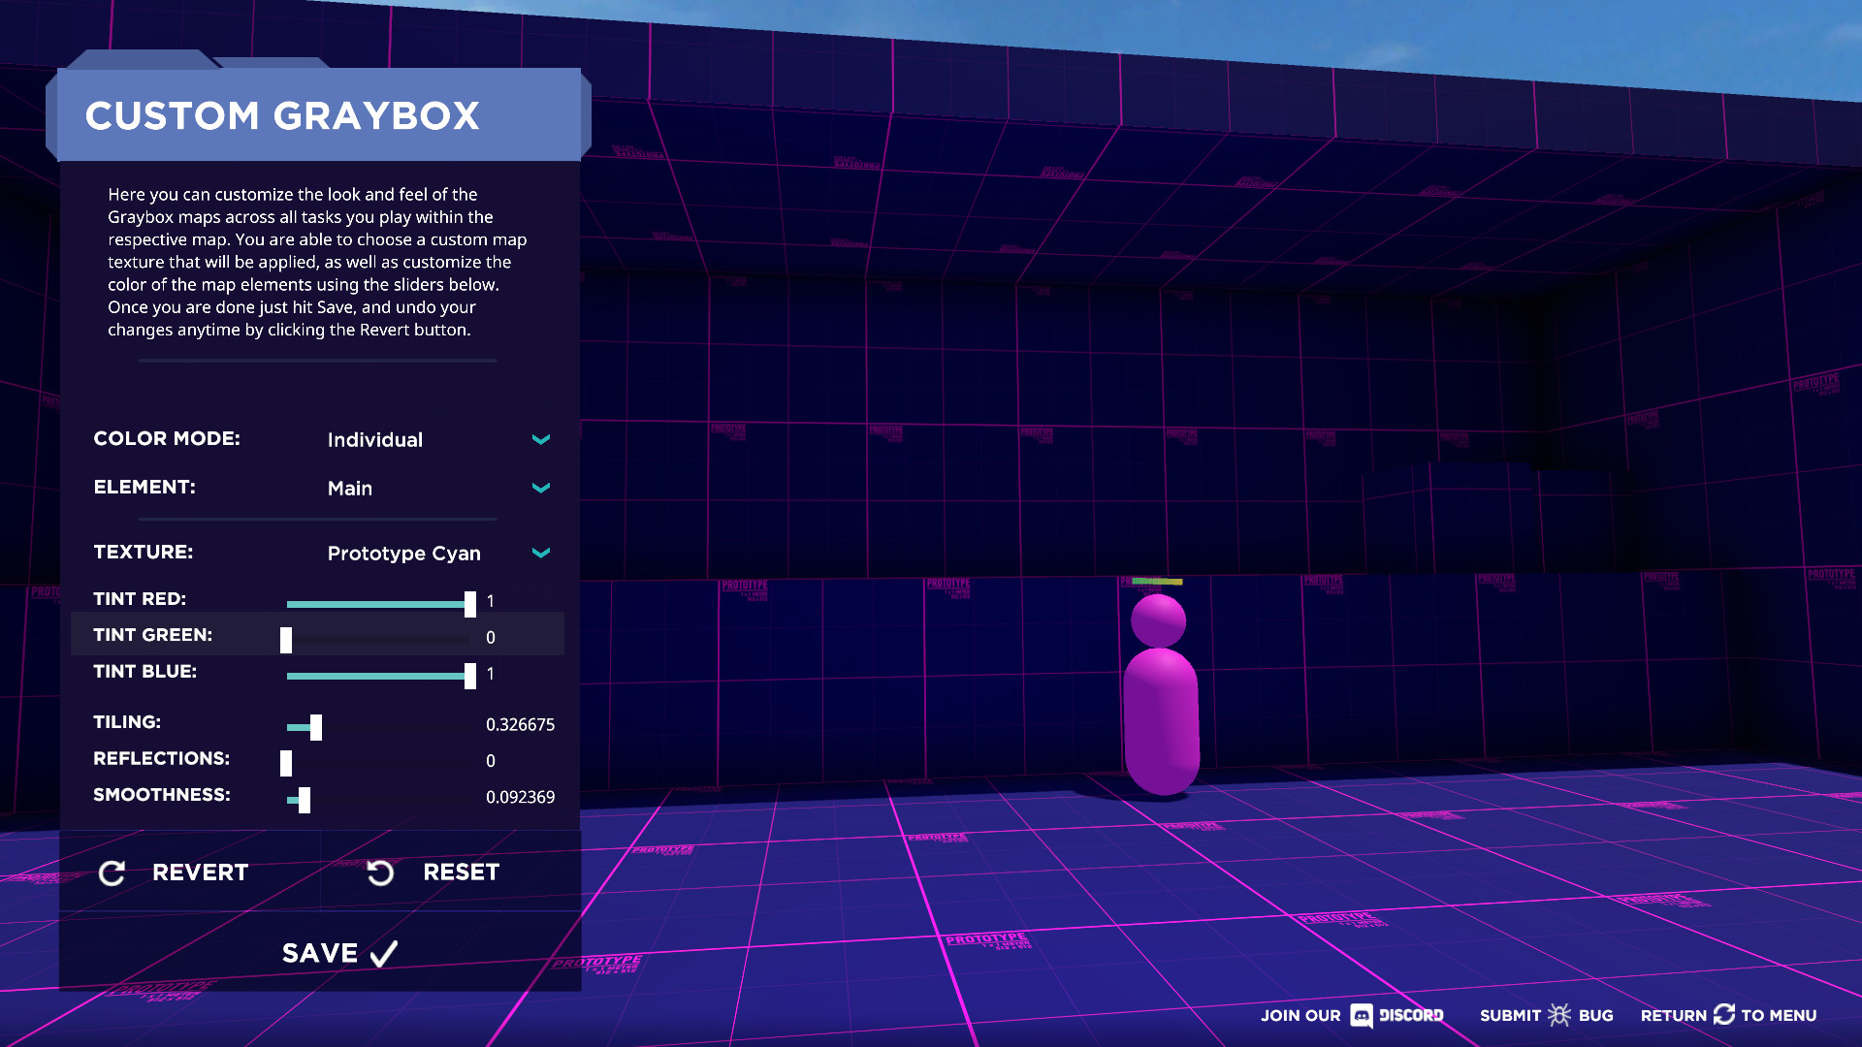Click the Discord icon in the bottom bar
Image resolution: width=1862 pixels, height=1047 pixels.
click(1363, 1016)
